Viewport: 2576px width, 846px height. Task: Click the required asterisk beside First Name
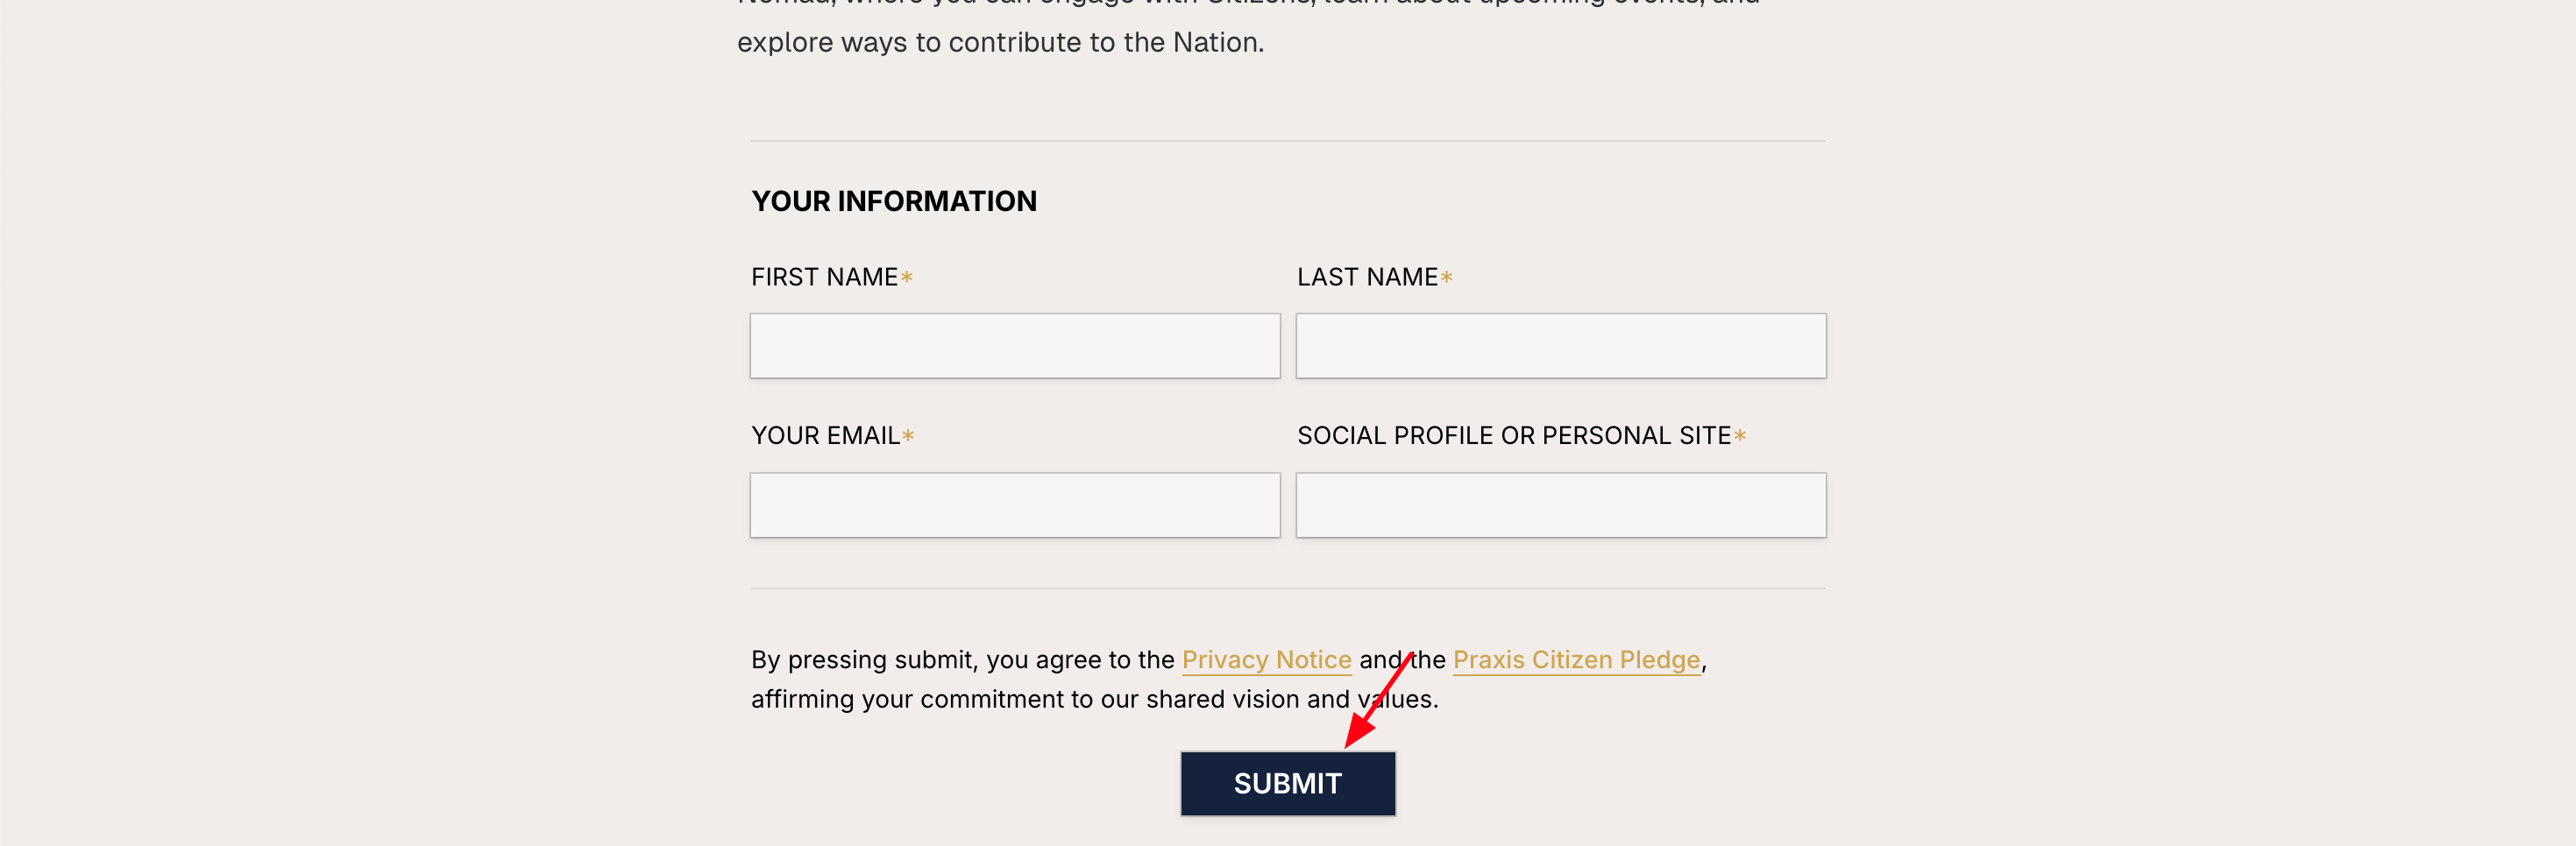coord(906,277)
